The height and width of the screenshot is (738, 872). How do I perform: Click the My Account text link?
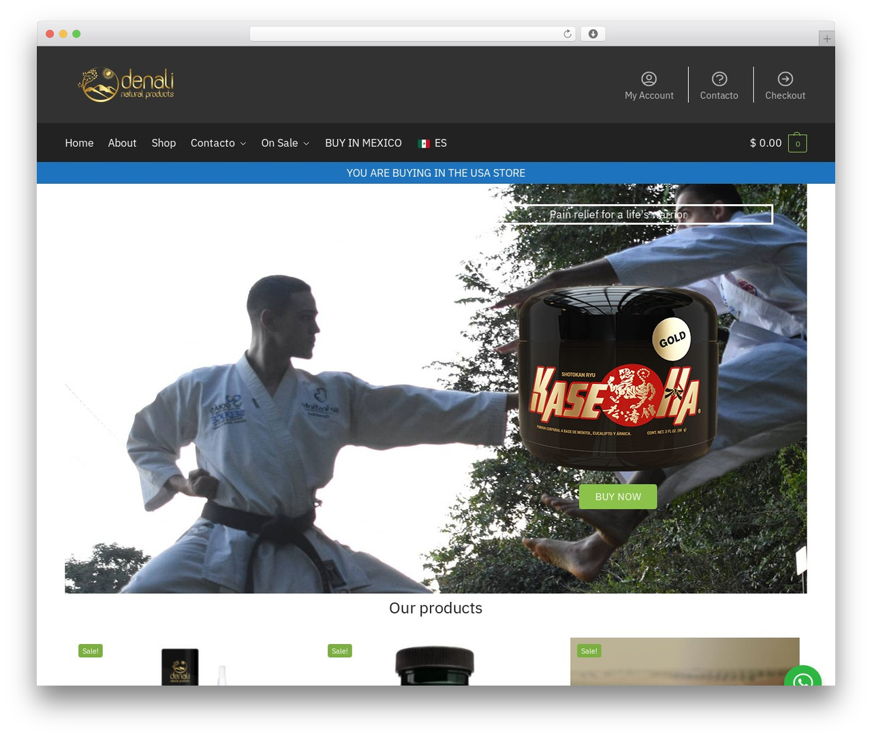pos(649,95)
